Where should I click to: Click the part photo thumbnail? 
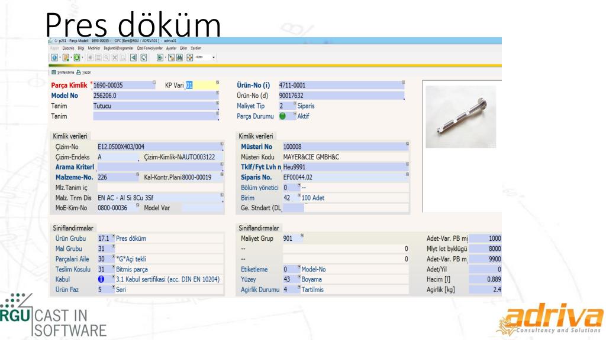pyautogui.click(x=460, y=116)
